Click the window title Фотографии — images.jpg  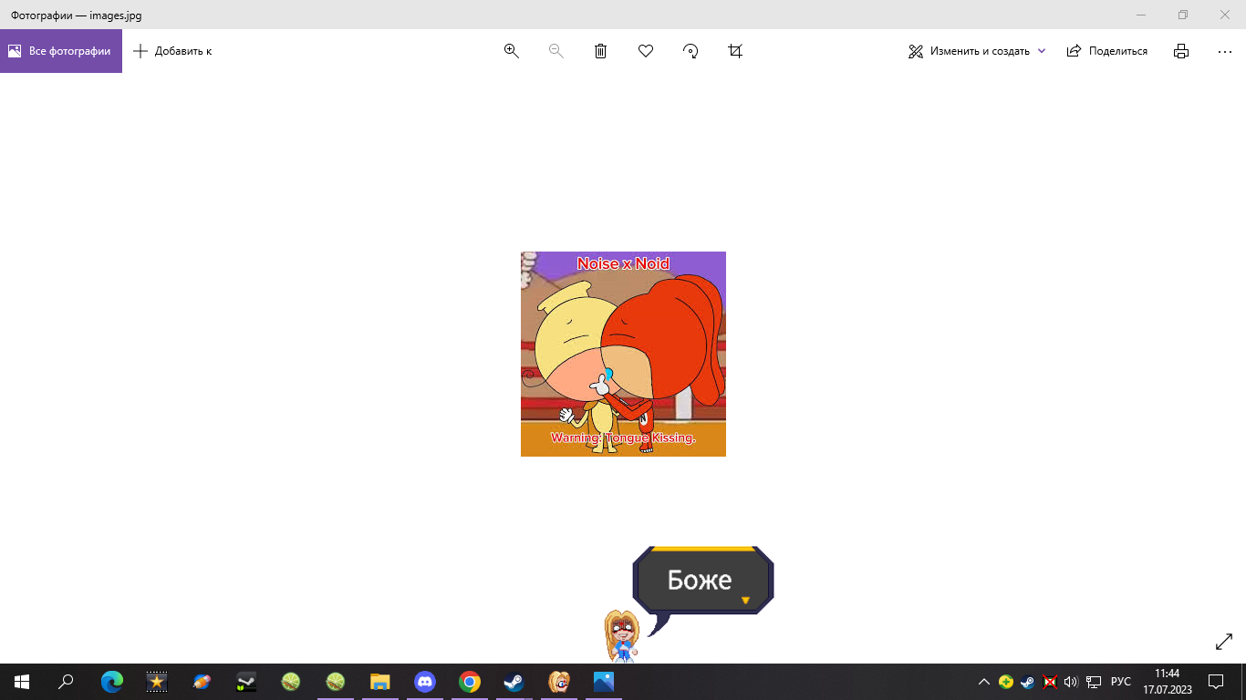pos(77,15)
